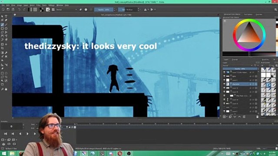Open horizontal mirror options dropdown arrow
The height and width of the screenshot is (156, 278).
click(x=148, y=10)
